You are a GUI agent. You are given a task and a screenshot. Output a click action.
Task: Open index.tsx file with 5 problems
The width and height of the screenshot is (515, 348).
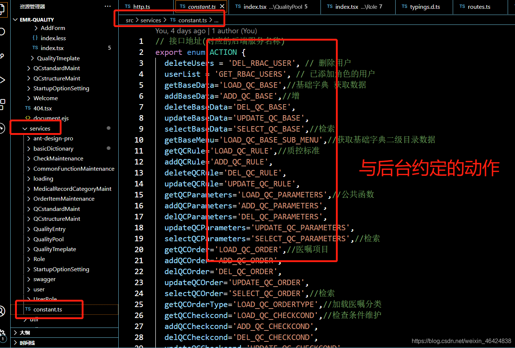[x=52, y=48]
